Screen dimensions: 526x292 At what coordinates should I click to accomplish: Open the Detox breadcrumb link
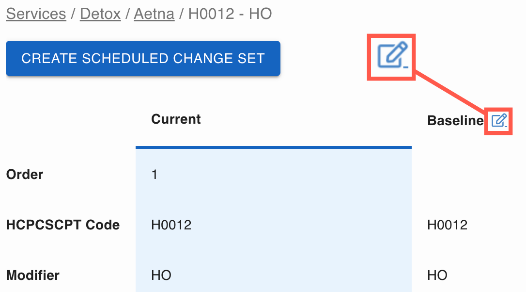tap(100, 14)
